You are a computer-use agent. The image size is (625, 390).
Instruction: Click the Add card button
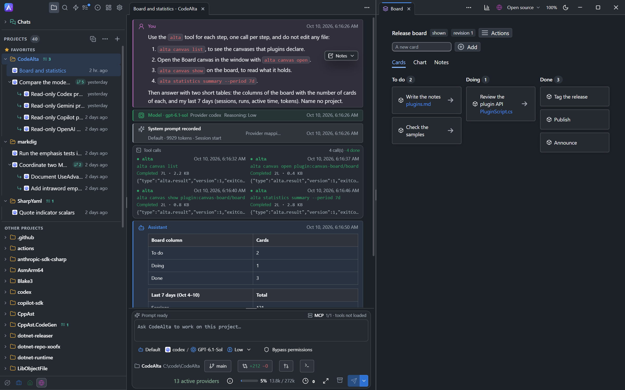[x=467, y=47]
